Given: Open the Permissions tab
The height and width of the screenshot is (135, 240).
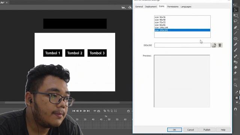Looking at the screenshot, I should pyautogui.click(x=172, y=7).
